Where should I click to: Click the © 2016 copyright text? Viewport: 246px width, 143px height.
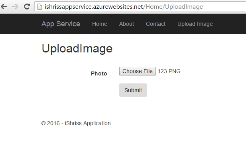click(51, 123)
